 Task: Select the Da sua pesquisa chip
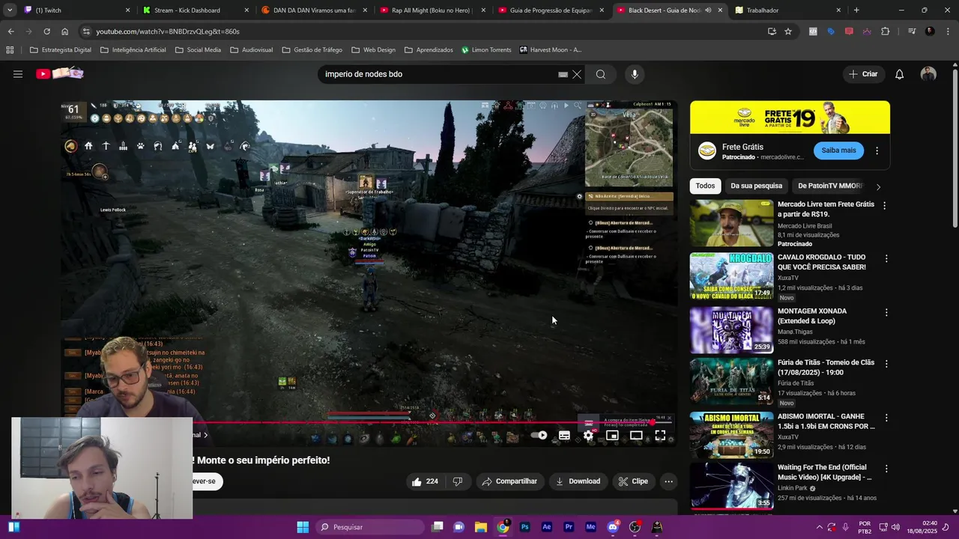pyautogui.click(x=756, y=186)
